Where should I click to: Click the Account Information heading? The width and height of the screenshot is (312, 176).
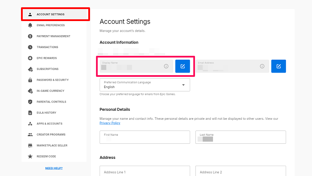pos(119,42)
